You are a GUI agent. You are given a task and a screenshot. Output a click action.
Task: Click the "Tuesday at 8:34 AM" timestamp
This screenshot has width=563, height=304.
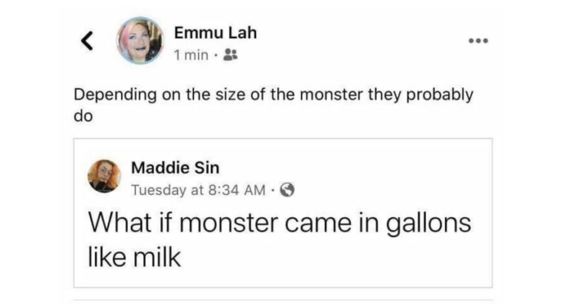[x=198, y=190]
